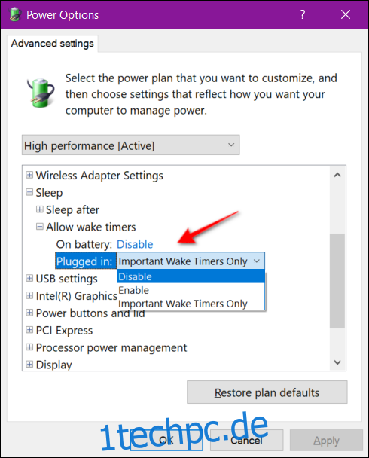369x458 pixels.
Task: Choose Disable in the dropdown list
Action: (191, 276)
